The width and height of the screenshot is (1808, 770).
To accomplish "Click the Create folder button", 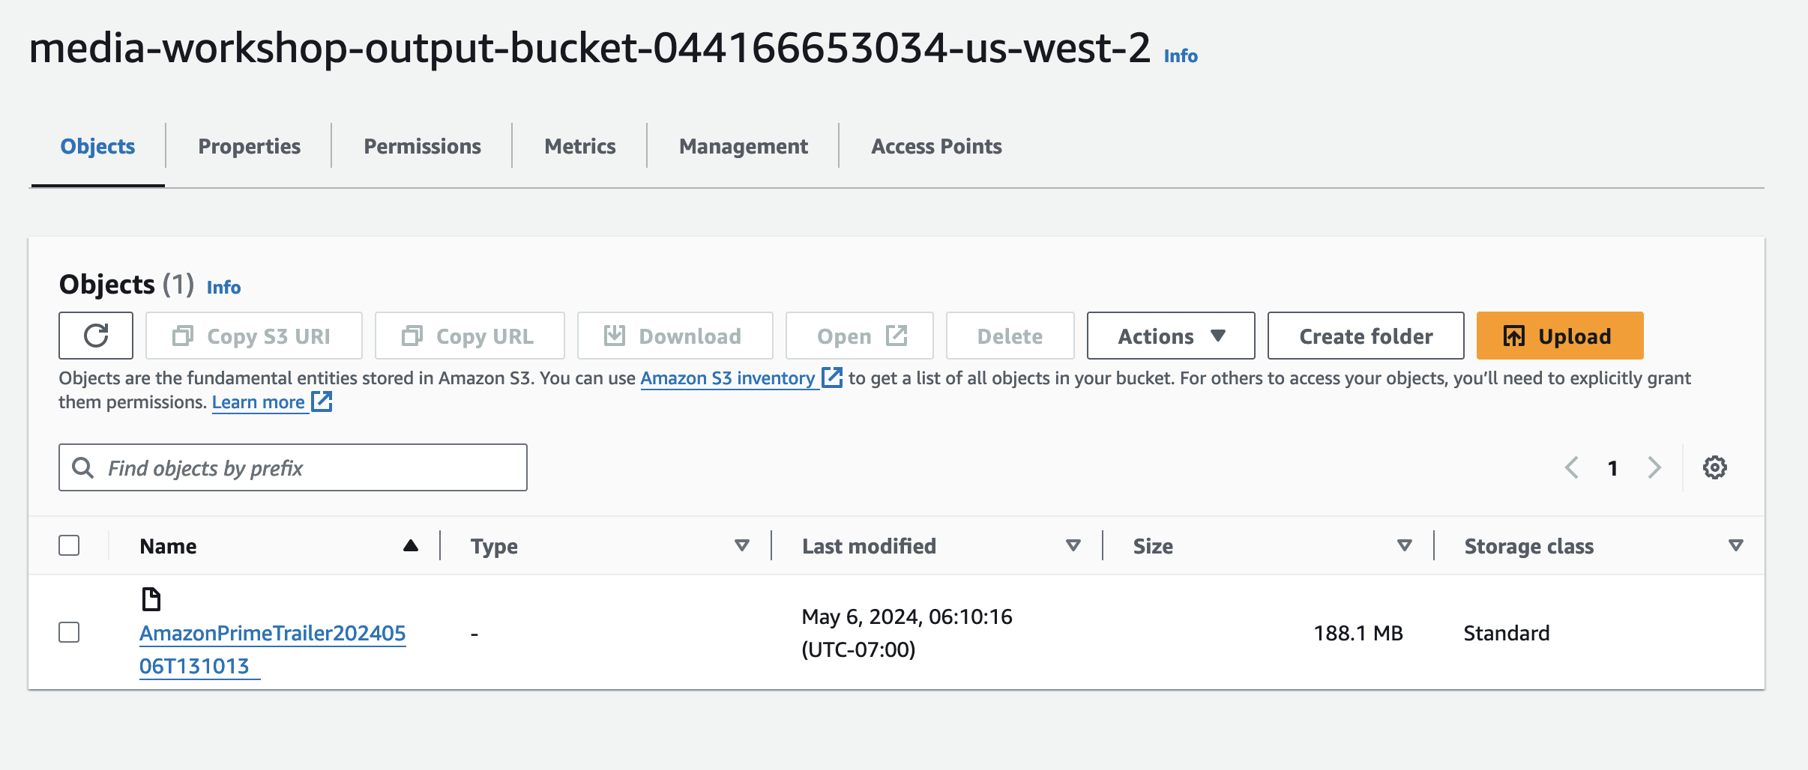I will click(1365, 336).
